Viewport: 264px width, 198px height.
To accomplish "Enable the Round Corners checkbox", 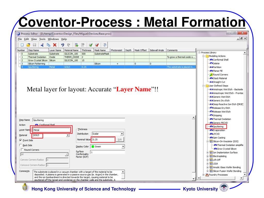I will (x=22, y=150).
